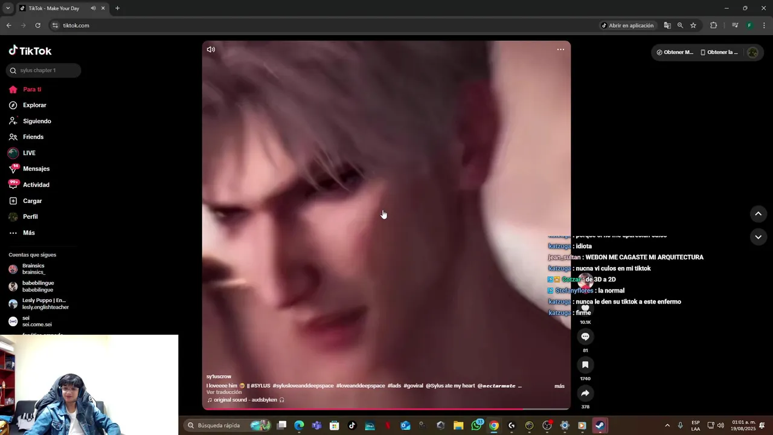The width and height of the screenshot is (773, 435).
Task: Click the first Obtener M... button
Action: 675,52
